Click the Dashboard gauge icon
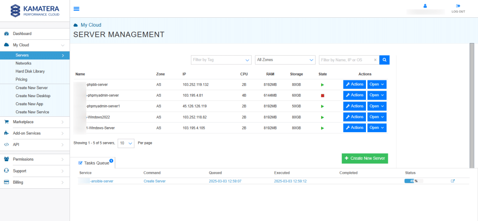Image resolution: width=478 pixels, height=221 pixels. pos(7,34)
